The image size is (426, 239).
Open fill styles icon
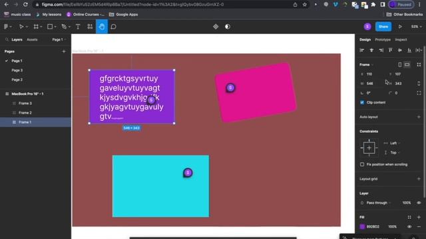pyautogui.click(x=409, y=217)
